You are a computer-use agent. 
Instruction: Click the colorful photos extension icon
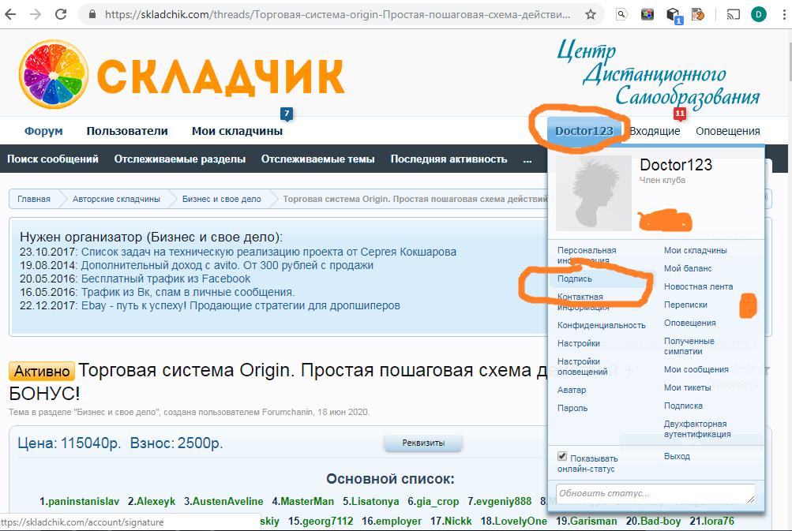pos(647,14)
